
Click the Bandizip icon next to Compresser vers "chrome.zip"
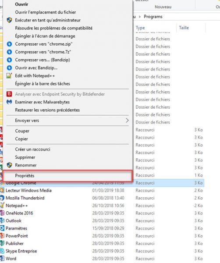[x=9, y=44]
